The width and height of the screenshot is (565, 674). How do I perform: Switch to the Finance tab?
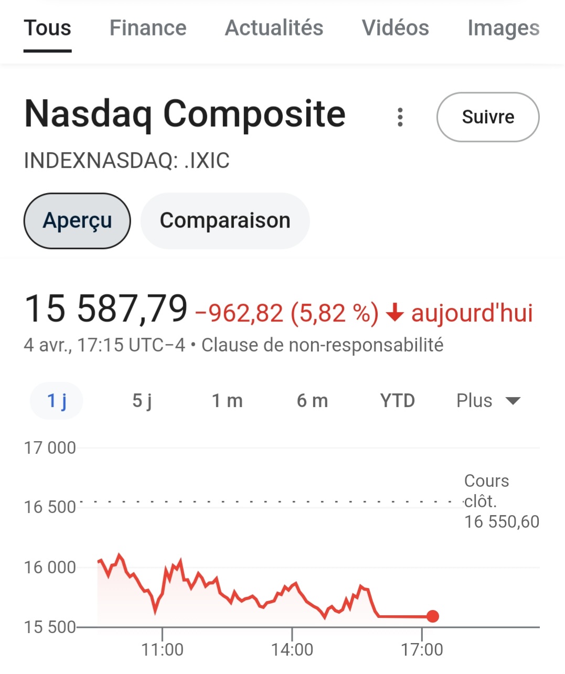point(148,28)
